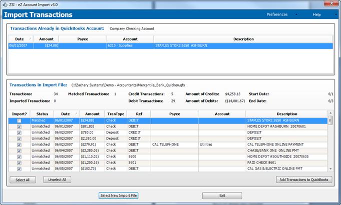
Task: Toggle Import checkbox for CAL TELEPHONE ONLINE PAYMENT
Action: point(19,144)
